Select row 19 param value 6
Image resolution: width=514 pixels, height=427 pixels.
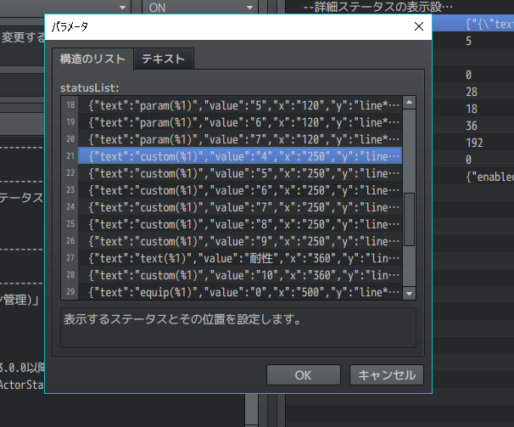(240, 122)
